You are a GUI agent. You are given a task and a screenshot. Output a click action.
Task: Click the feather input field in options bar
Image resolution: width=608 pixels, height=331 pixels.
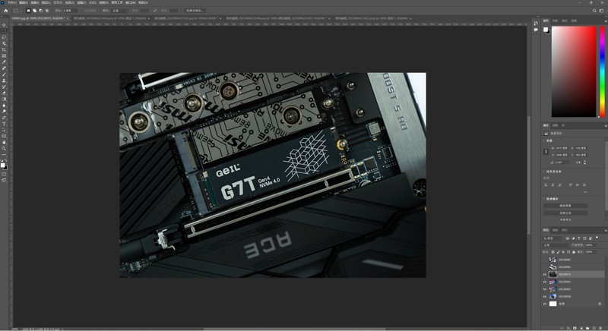tap(71, 11)
